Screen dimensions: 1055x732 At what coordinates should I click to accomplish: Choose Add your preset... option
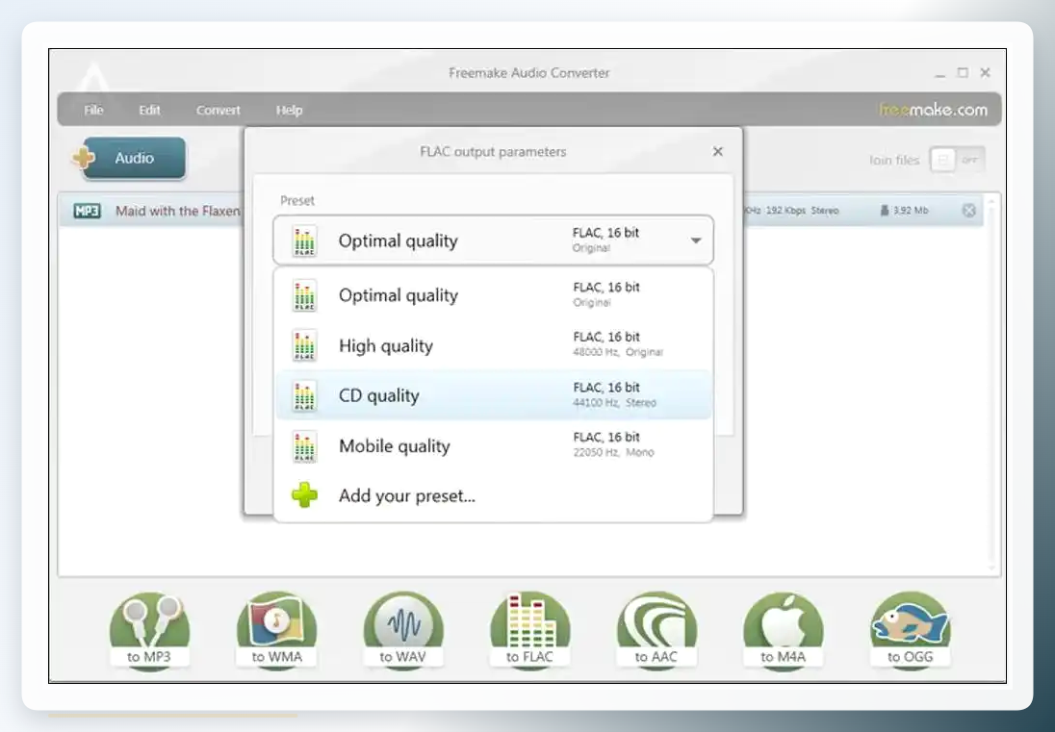tap(493, 495)
